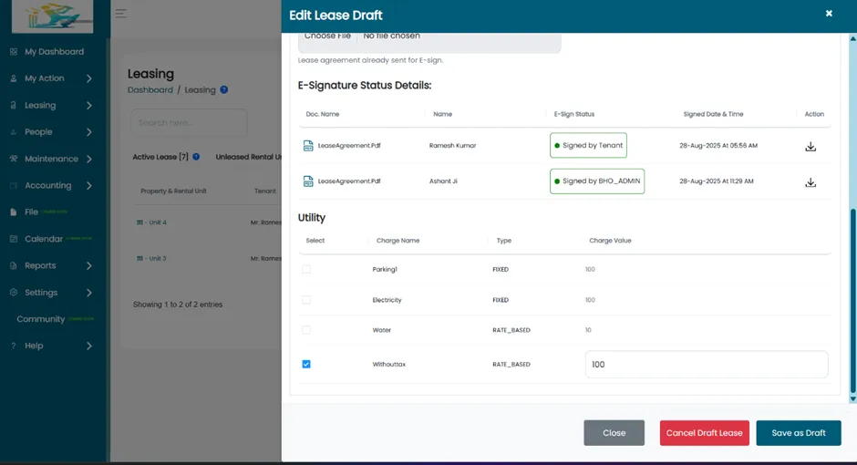Click the Signed by Tenant status badge
This screenshot has height=465, width=857.
[588, 145]
